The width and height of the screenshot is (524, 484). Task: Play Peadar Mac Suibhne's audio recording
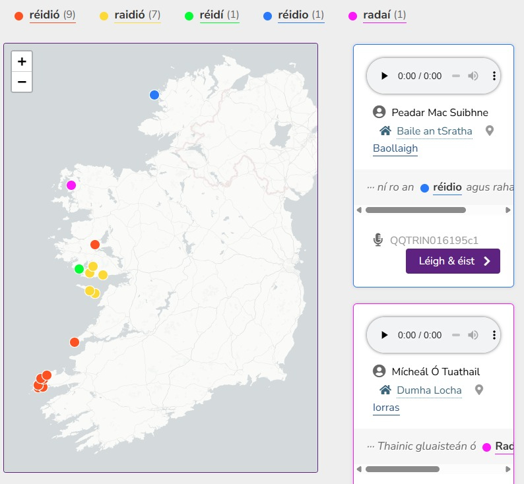tap(384, 76)
